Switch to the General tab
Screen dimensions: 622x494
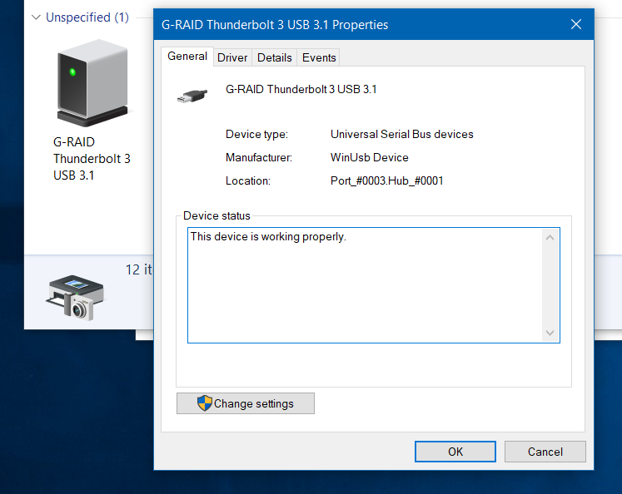[x=187, y=57]
